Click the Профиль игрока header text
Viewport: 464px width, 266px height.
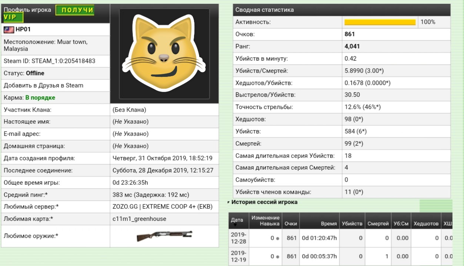tap(27, 10)
